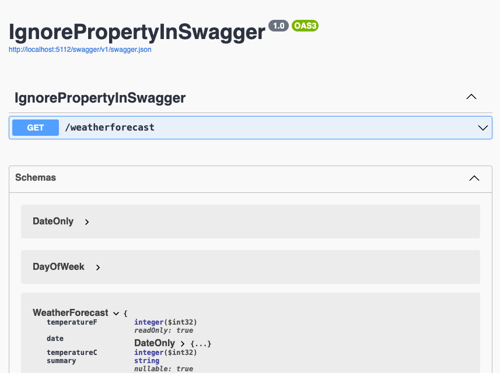
Task: Click the main IgnorePropertyInSwagger page title
Action: (x=137, y=32)
